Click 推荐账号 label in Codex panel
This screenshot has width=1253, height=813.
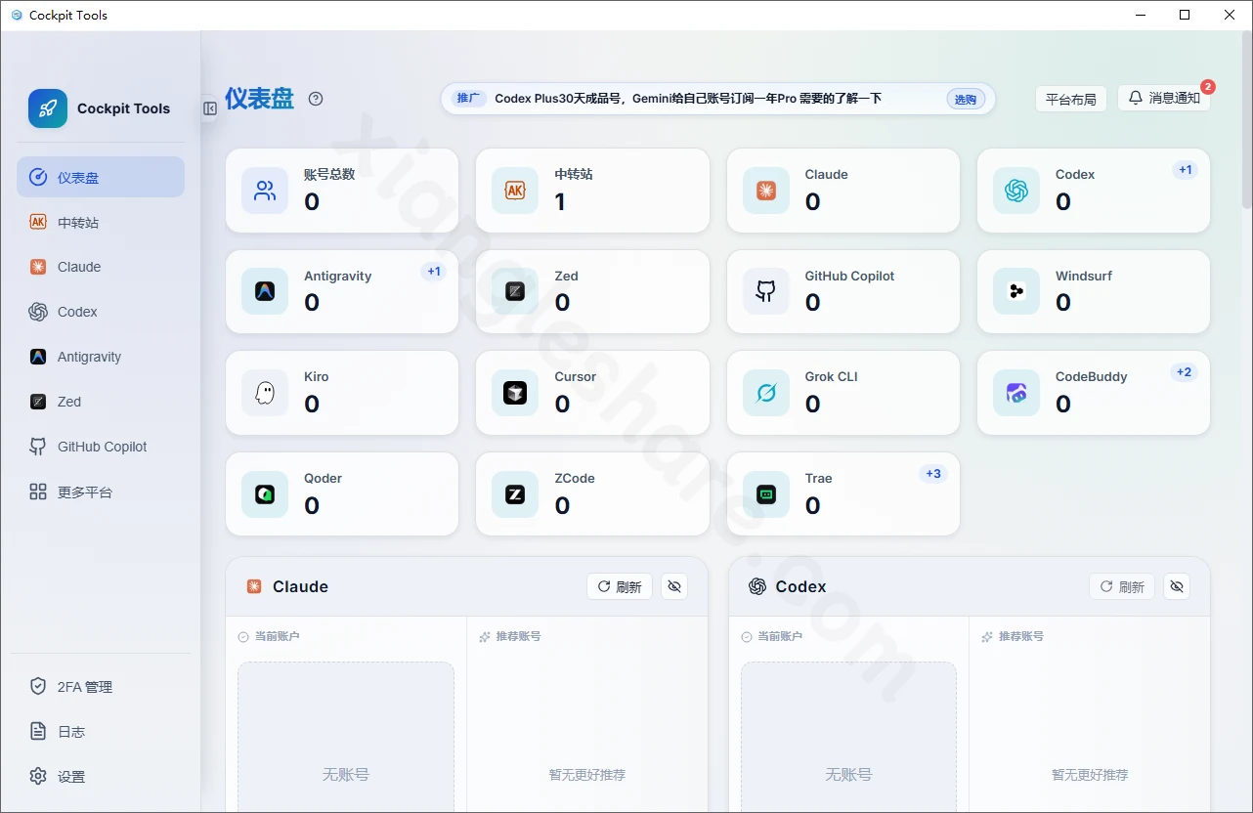1021,636
